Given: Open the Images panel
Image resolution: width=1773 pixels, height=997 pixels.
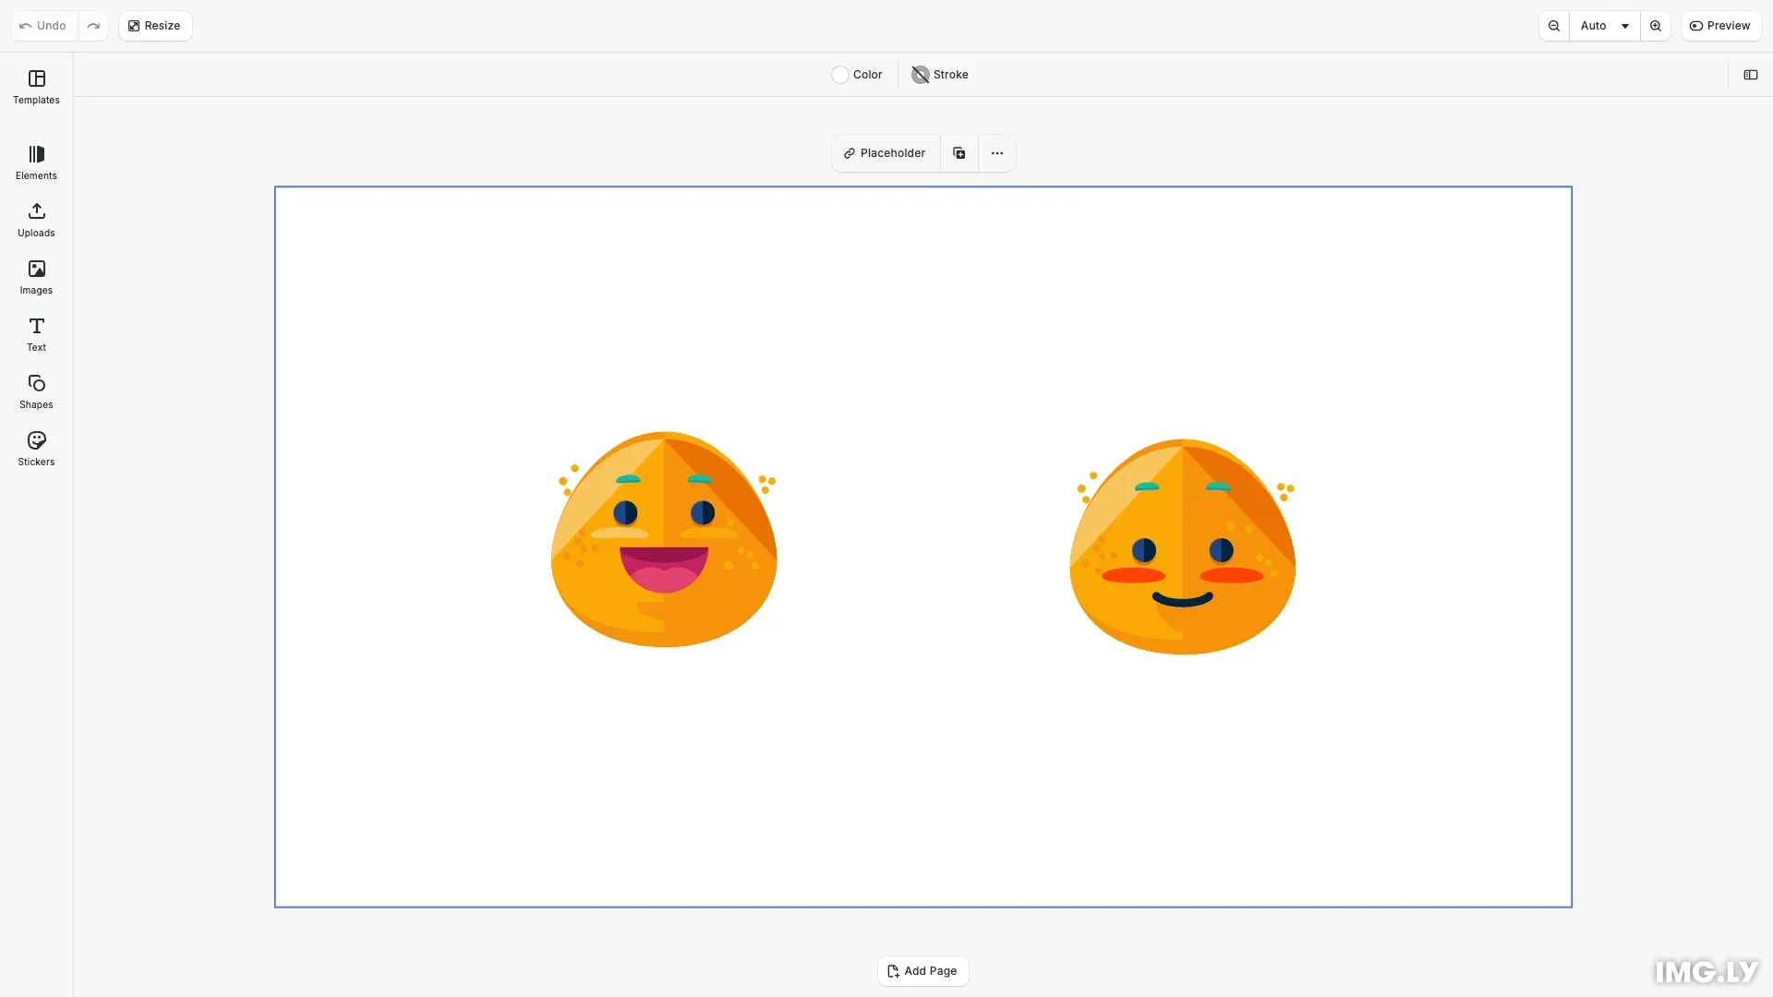Looking at the screenshot, I should (35, 277).
